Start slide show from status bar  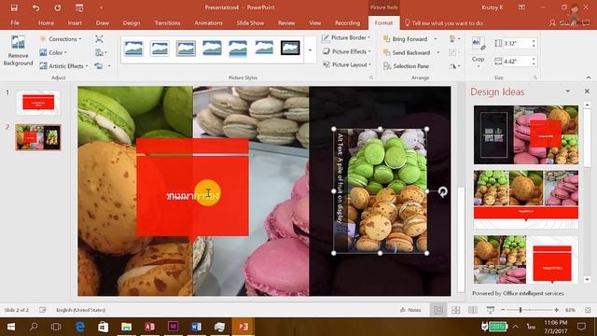coord(491,310)
